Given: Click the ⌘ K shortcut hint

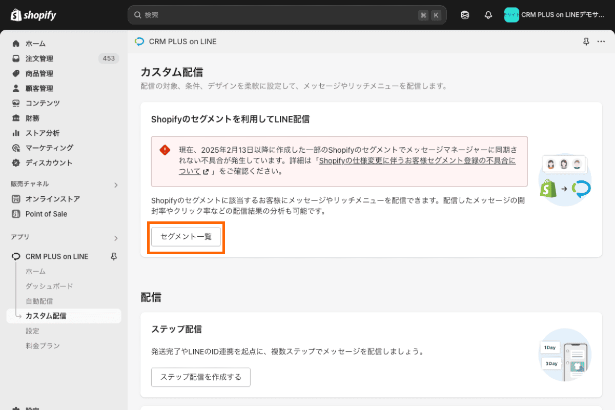Looking at the screenshot, I should pos(429,15).
